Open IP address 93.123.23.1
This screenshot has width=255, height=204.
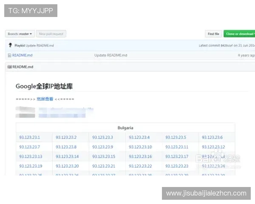point(30,137)
